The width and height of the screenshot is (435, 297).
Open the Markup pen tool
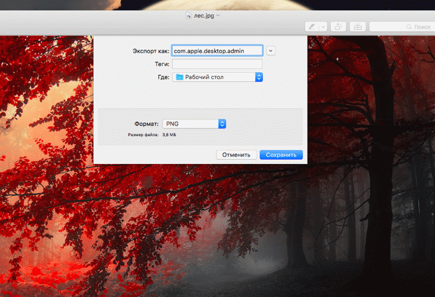click(312, 27)
